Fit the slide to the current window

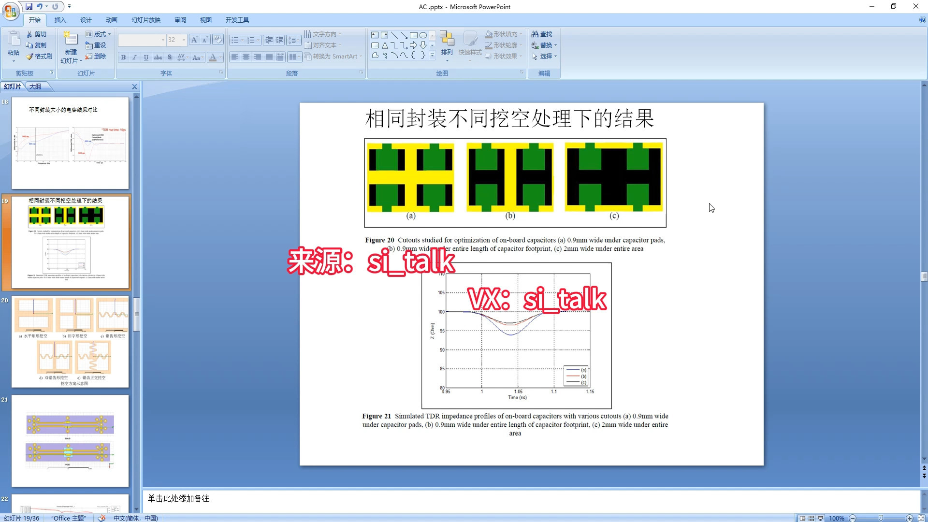(921, 518)
